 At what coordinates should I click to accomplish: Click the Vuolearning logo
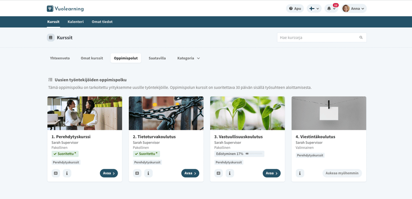(65, 9)
